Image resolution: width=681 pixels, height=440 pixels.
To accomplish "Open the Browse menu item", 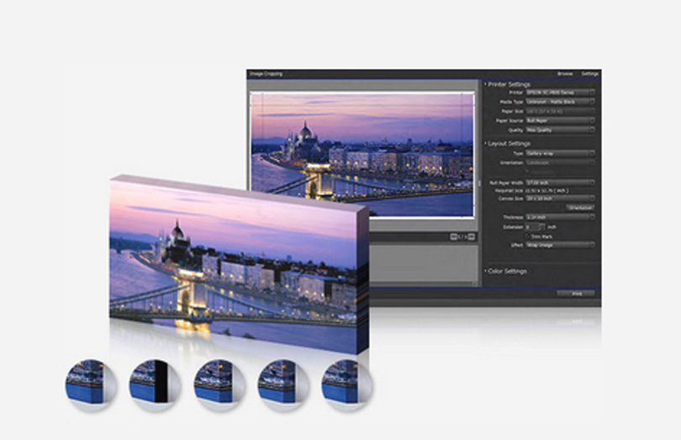I will (x=565, y=74).
